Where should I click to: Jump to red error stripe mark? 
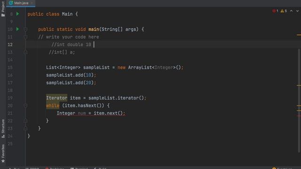point(299,116)
